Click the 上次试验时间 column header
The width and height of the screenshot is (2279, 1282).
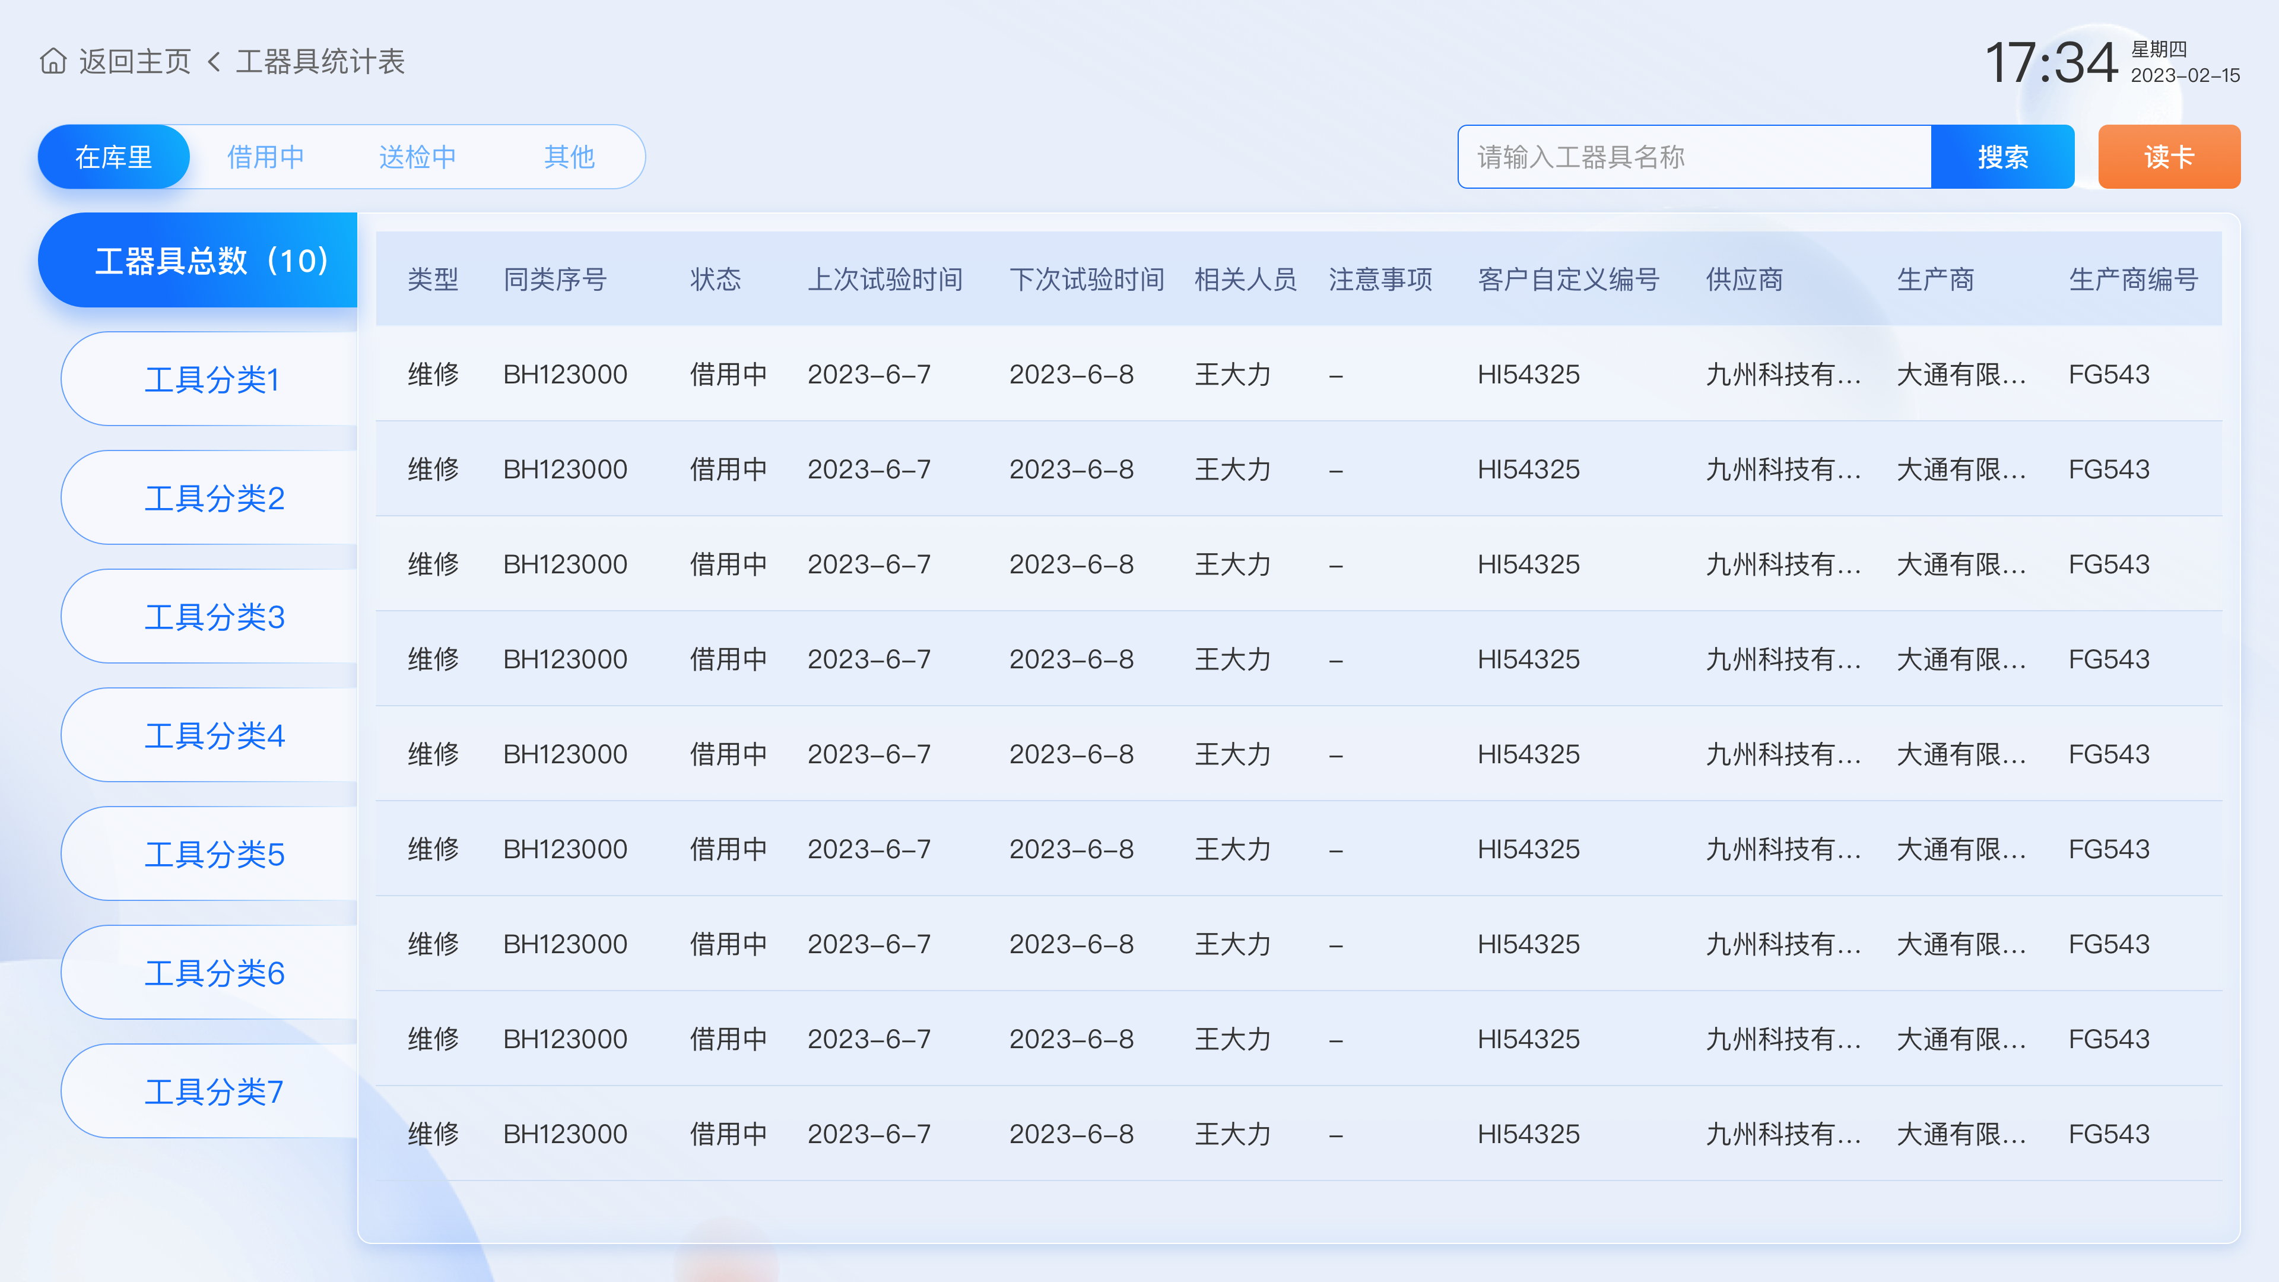(885, 280)
